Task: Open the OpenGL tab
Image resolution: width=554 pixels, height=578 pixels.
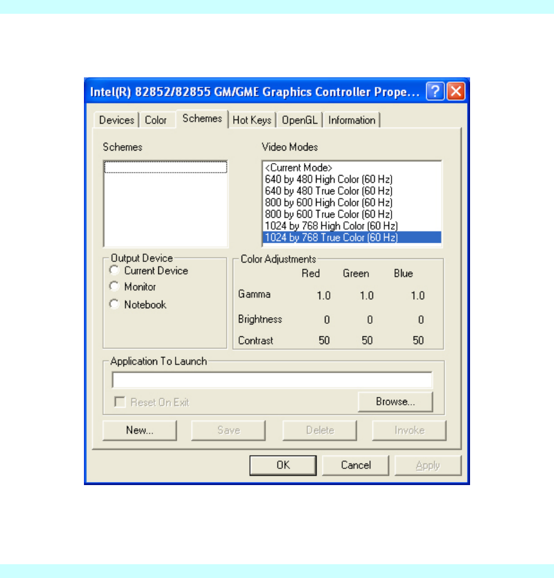Action: point(299,120)
